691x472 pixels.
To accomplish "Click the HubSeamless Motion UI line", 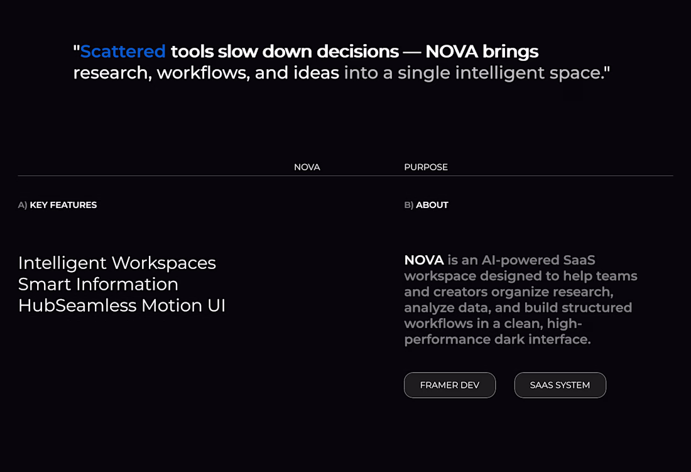I will pyautogui.click(x=122, y=305).
